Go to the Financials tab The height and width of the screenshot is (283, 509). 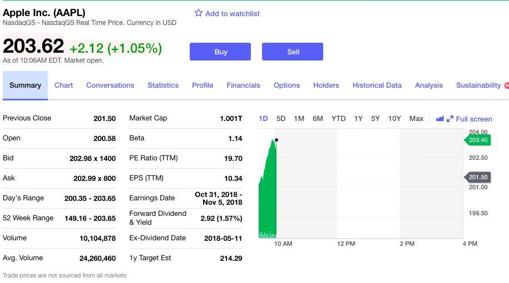point(244,85)
